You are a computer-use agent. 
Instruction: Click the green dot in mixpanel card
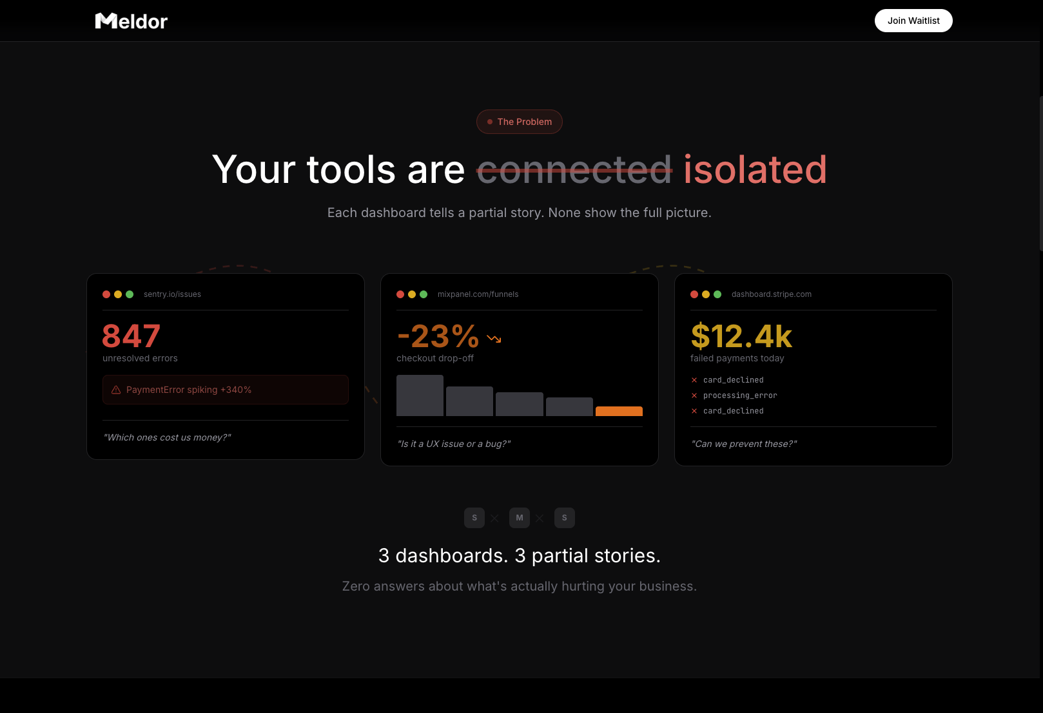pos(424,294)
